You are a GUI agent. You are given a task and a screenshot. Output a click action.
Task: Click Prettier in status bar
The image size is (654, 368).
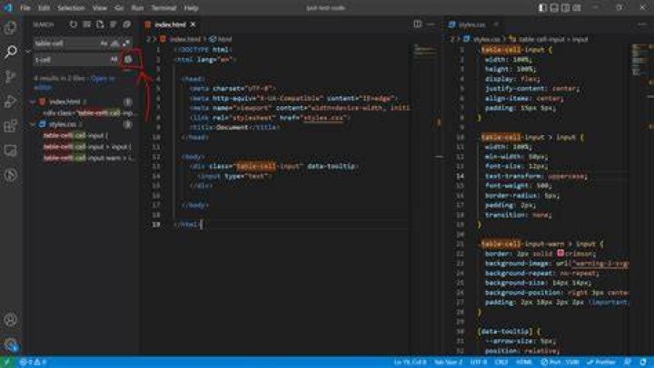coord(601,363)
